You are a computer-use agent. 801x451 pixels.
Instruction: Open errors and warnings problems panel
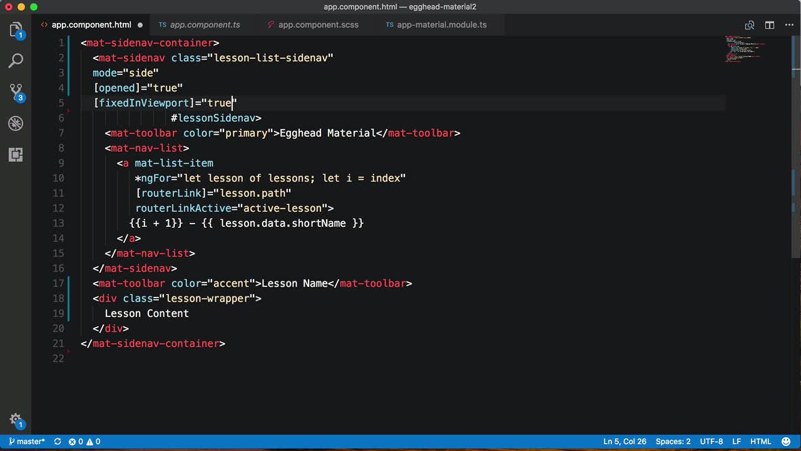point(84,442)
